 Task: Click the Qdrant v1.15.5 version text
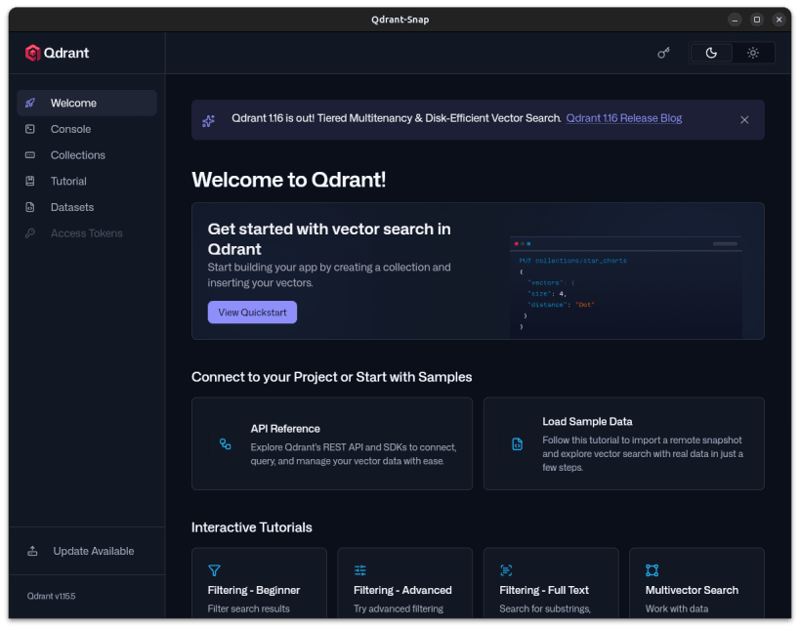tap(51, 596)
